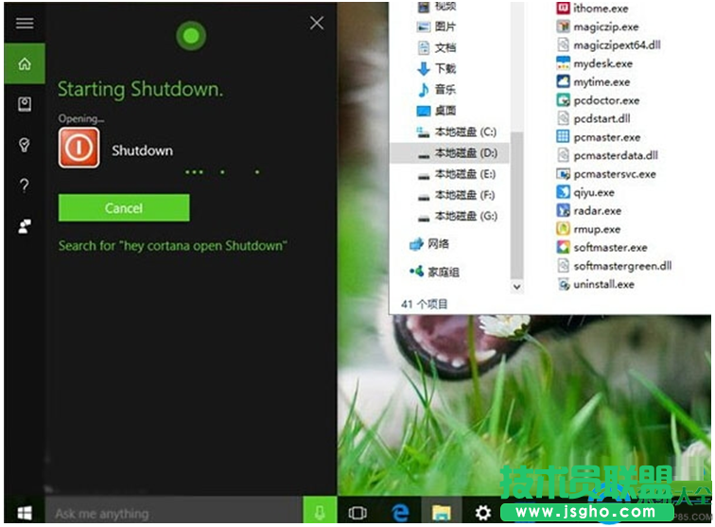Select the file qiyu.exe
Viewport: 715px width, 527px height.
pos(585,192)
